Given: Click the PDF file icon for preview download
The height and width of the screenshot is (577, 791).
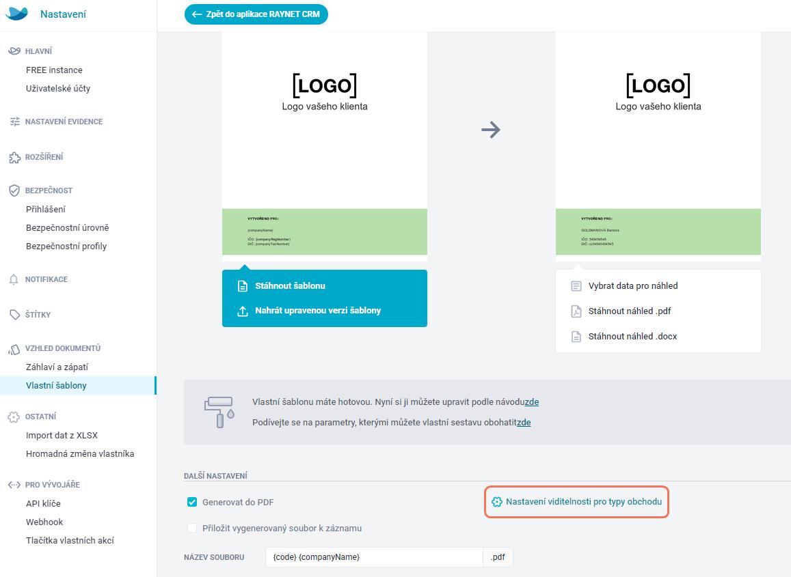Looking at the screenshot, I should pyautogui.click(x=576, y=311).
